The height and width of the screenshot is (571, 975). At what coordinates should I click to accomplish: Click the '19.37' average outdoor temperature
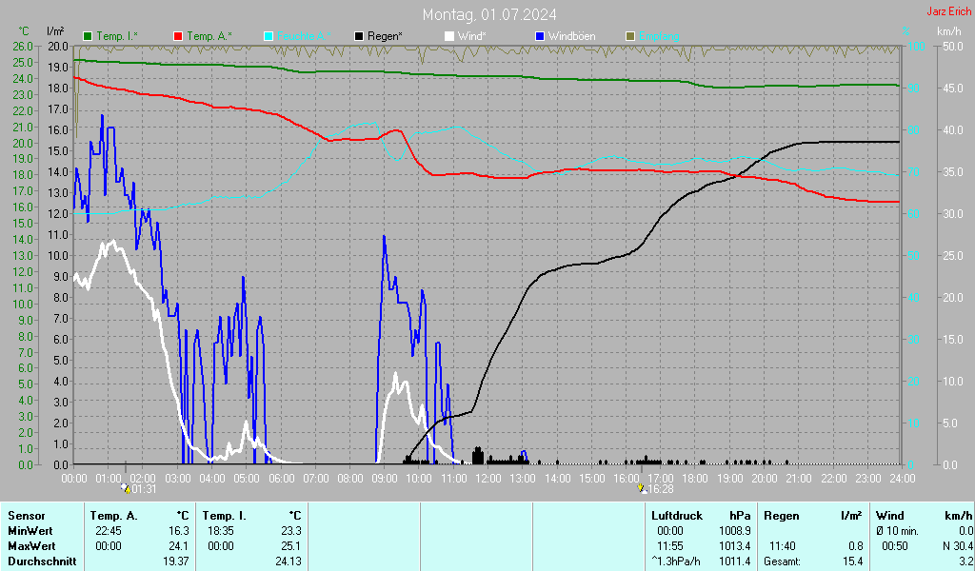(176, 561)
